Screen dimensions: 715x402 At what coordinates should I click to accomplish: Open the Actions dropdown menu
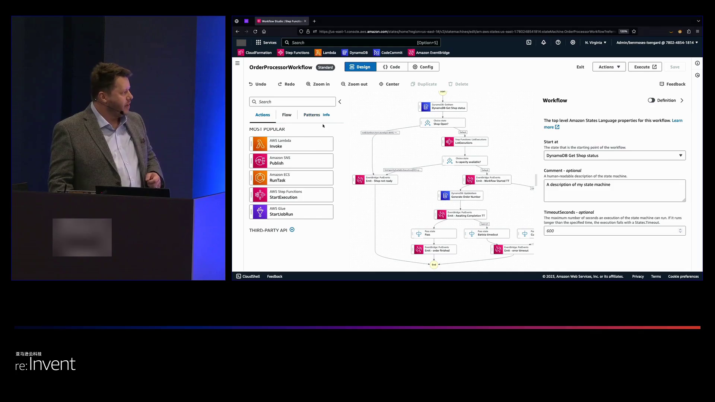[609, 67]
